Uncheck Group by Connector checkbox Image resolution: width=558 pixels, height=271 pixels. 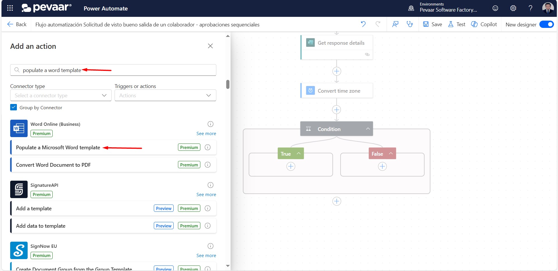pos(14,107)
